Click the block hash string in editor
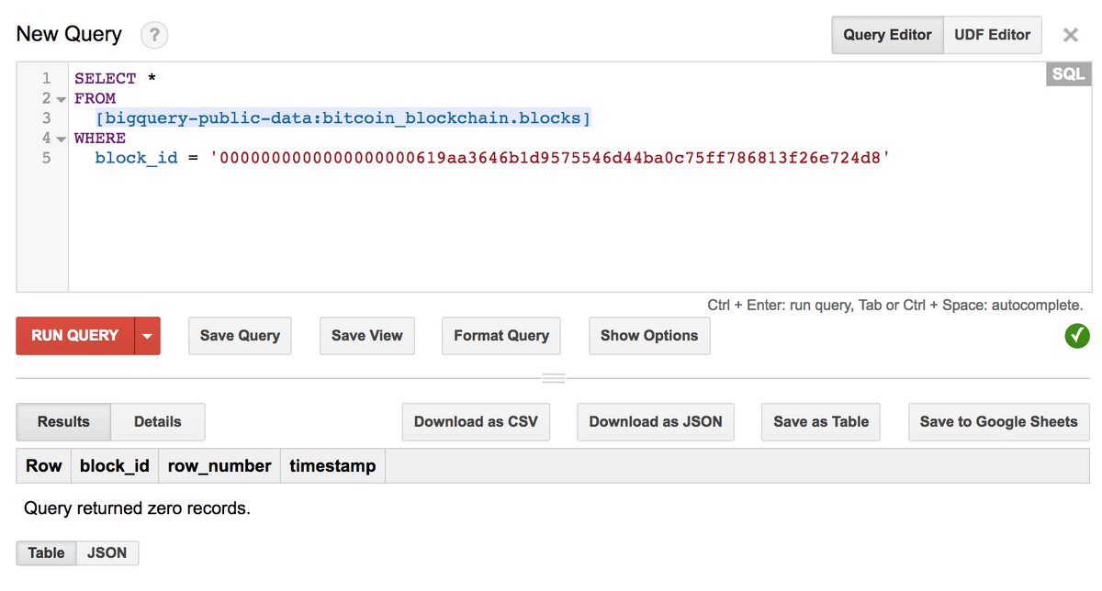The width and height of the screenshot is (1102, 591). coord(551,159)
